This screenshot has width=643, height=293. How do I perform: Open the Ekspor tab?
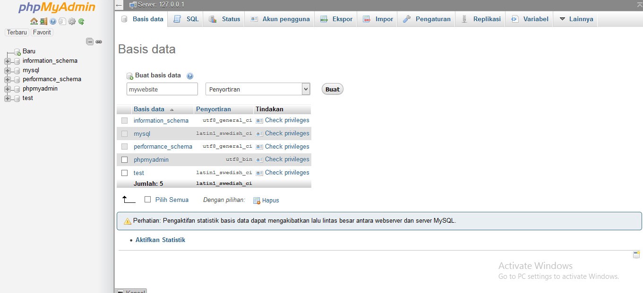click(x=336, y=19)
